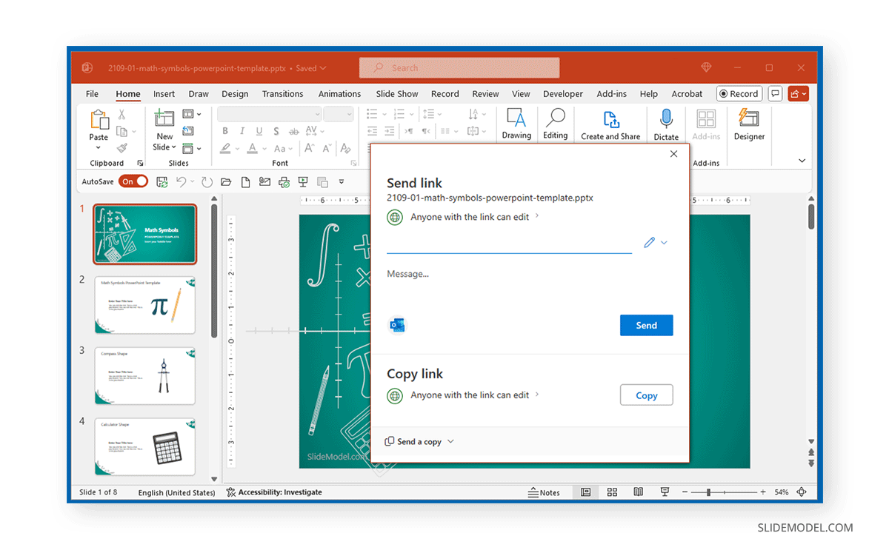This screenshot has width=889, height=550.
Task: Apply Italic formatting
Action: tap(242, 131)
